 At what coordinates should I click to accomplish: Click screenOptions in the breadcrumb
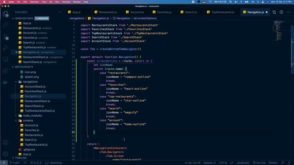point(147,18)
